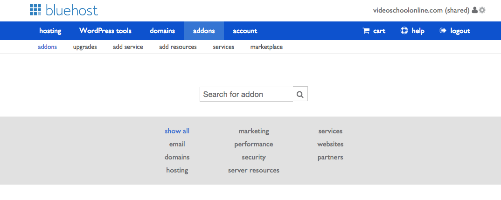The image size is (501, 200).
Task: Filter addons by websites category
Action: coord(330,144)
